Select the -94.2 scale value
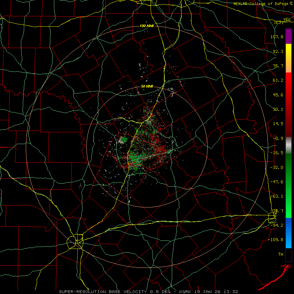This screenshot has width=294, height=294. (277, 225)
